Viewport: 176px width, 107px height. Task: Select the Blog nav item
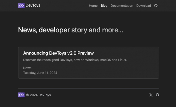tap(104, 6)
